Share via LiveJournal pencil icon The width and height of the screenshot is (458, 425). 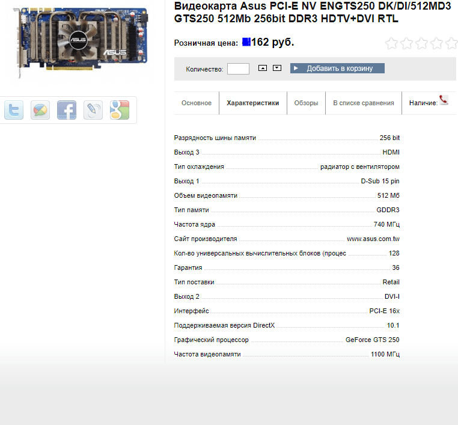click(x=93, y=110)
